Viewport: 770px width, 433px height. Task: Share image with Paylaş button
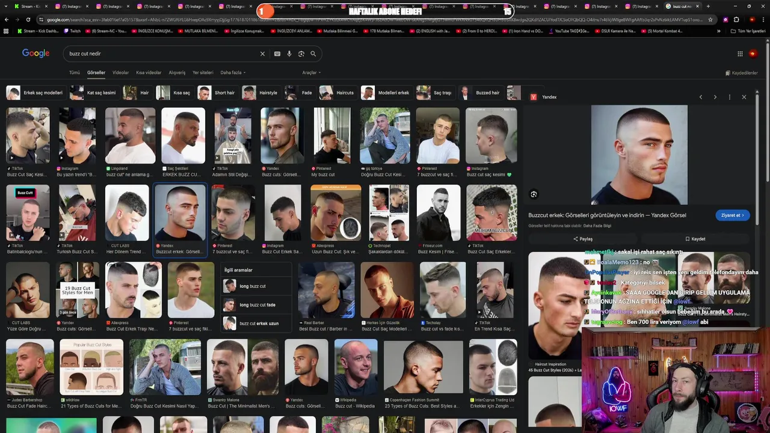pos(583,239)
